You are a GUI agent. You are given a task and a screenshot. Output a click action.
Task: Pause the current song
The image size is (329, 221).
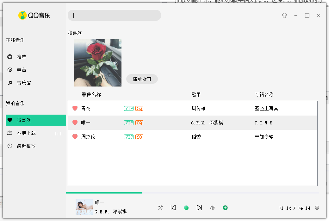[186, 208]
